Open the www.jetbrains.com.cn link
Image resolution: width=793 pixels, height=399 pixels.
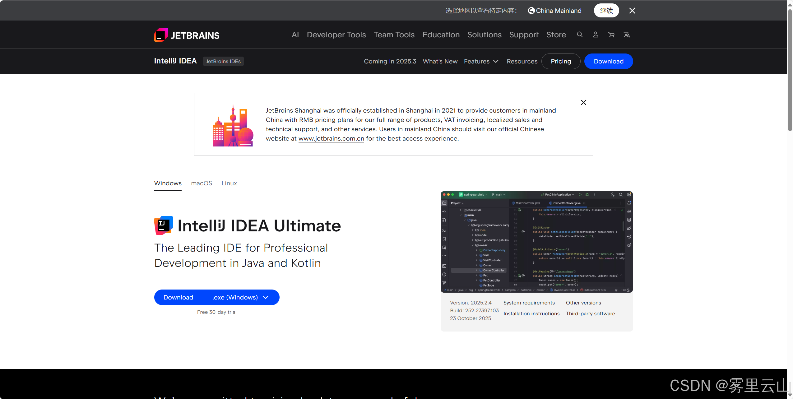[x=331, y=138]
